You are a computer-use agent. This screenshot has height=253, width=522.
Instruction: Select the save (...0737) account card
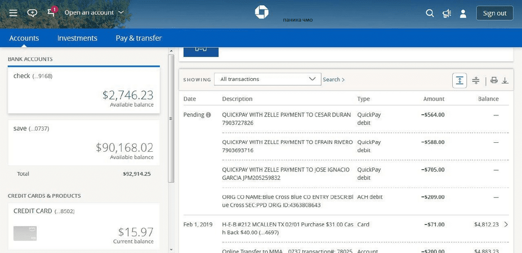tap(84, 143)
